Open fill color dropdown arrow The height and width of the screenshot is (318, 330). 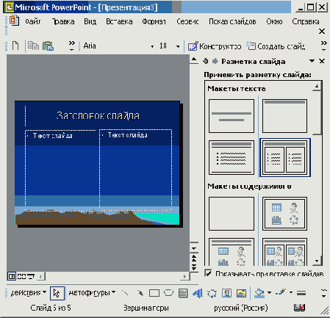coord(270,292)
